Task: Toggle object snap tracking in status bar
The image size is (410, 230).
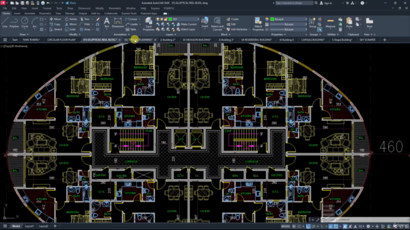Action: (331, 226)
